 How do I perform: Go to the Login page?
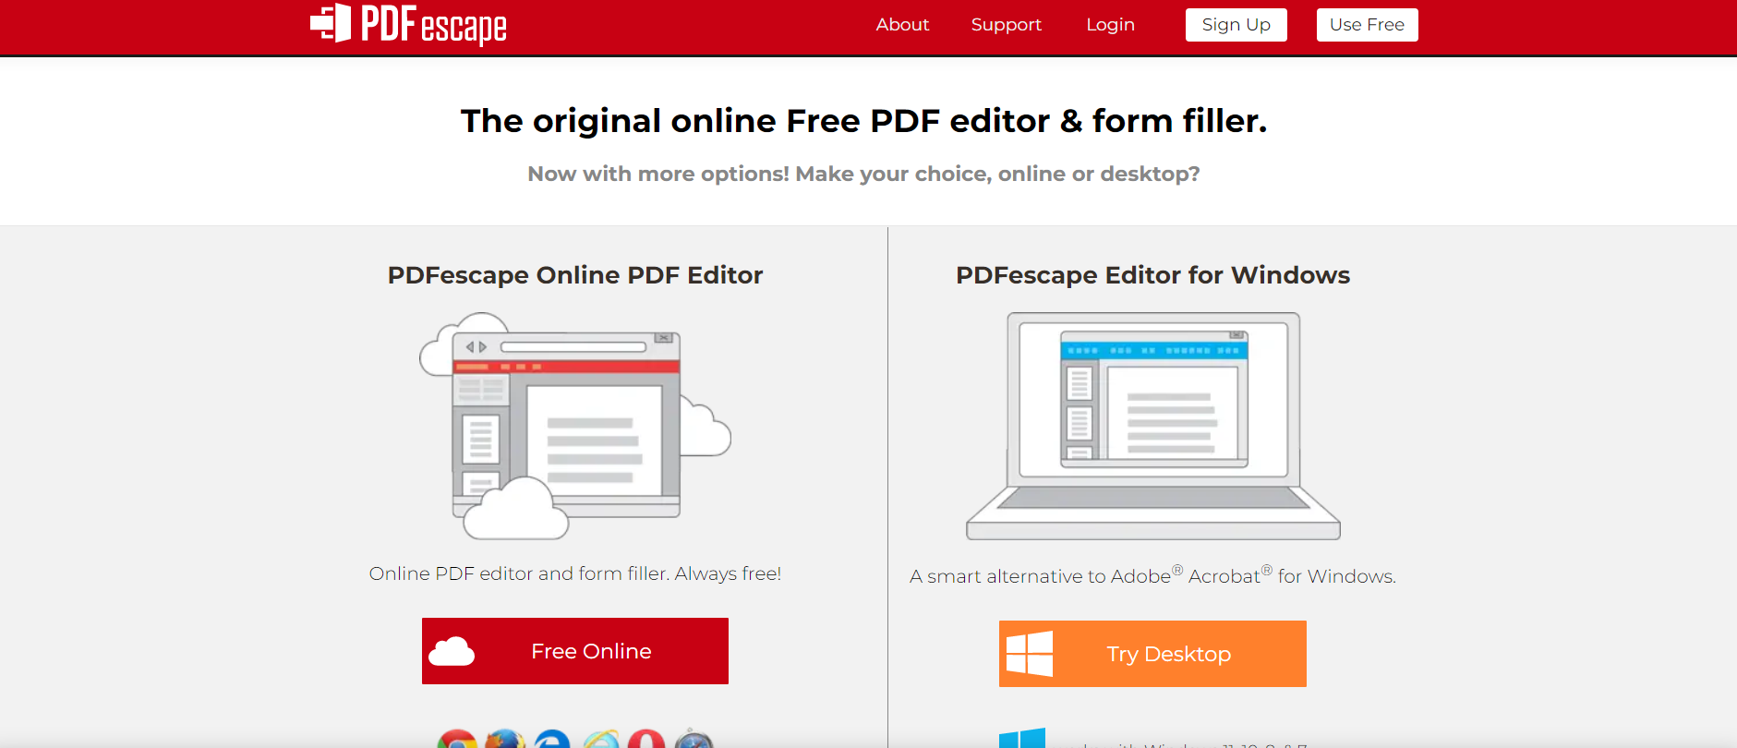point(1110,25)
